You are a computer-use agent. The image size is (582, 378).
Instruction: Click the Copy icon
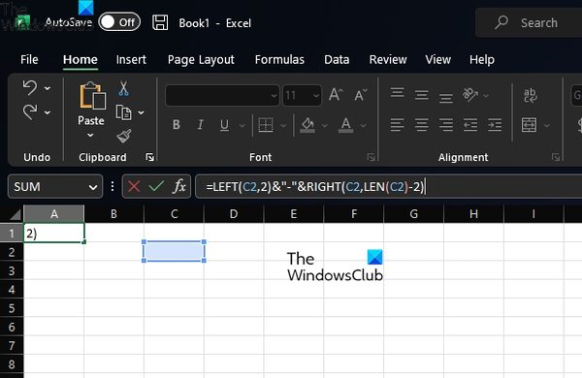tap(123, 112)
